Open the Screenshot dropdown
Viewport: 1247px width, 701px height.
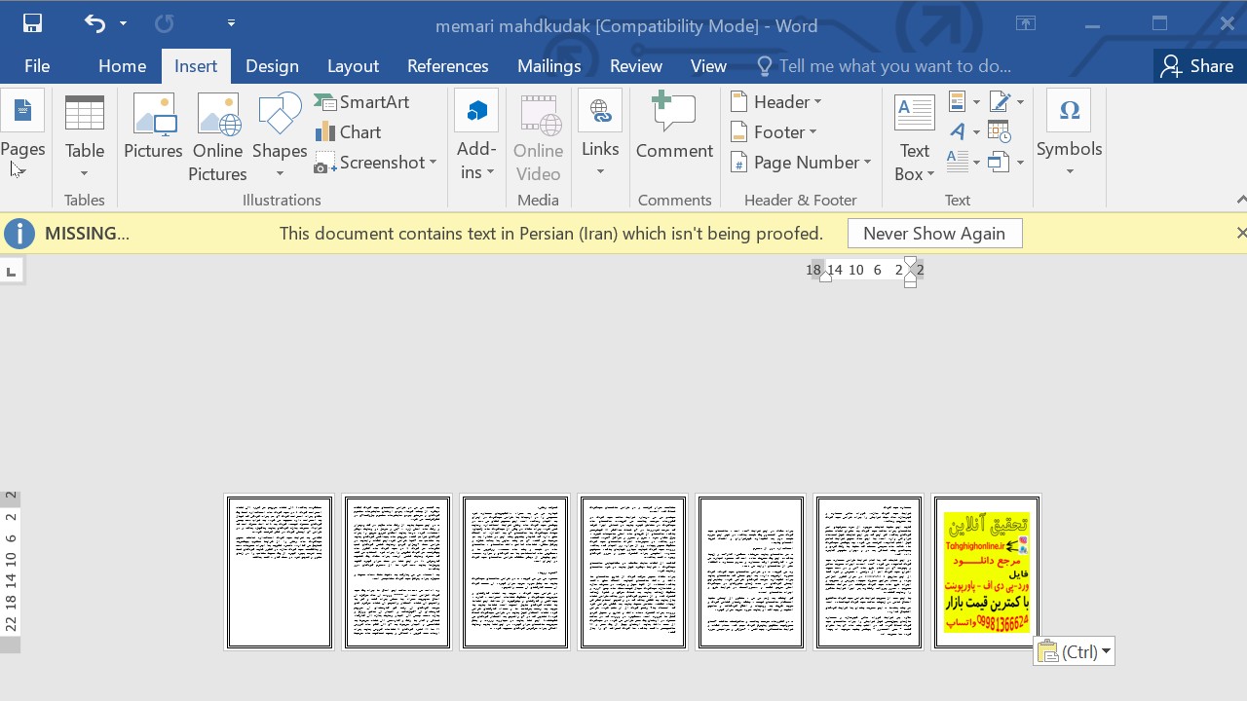pyautogui.click(x=376, y=163)
